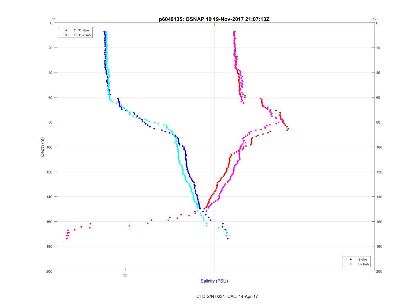The width and height of the screenshot is (414, 305).
Task: Click the 35 salinity tick label
Action: coord(125,275)
